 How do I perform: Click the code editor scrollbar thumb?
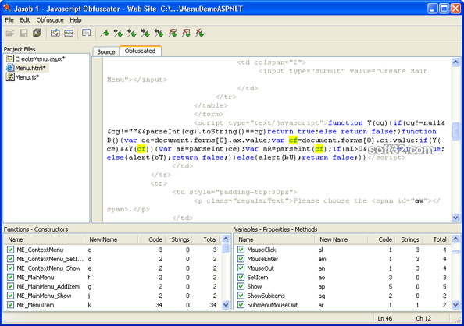(455, 131)
